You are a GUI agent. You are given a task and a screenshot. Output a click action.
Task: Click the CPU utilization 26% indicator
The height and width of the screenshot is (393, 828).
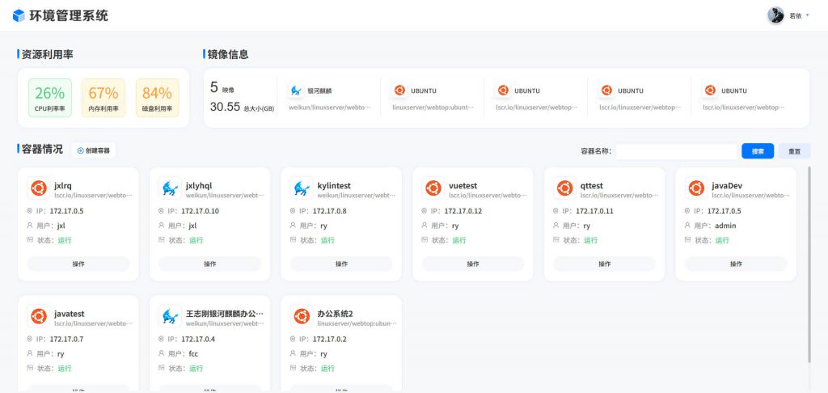[x=50, y=97]
